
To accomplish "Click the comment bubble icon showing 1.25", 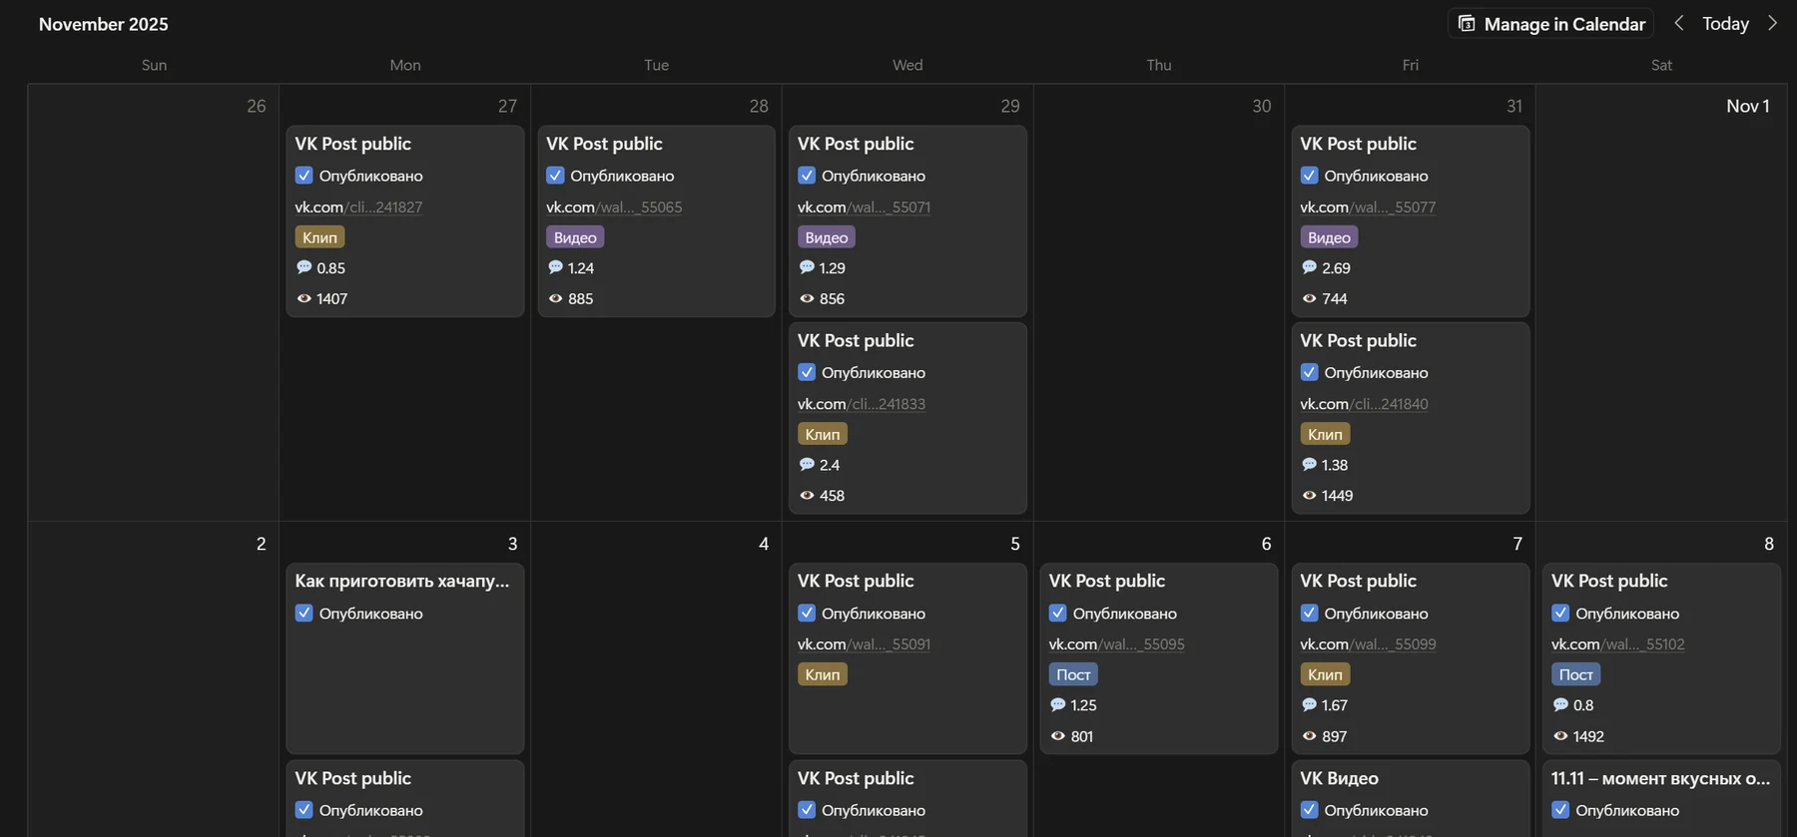I will [x=1057, y=704].
